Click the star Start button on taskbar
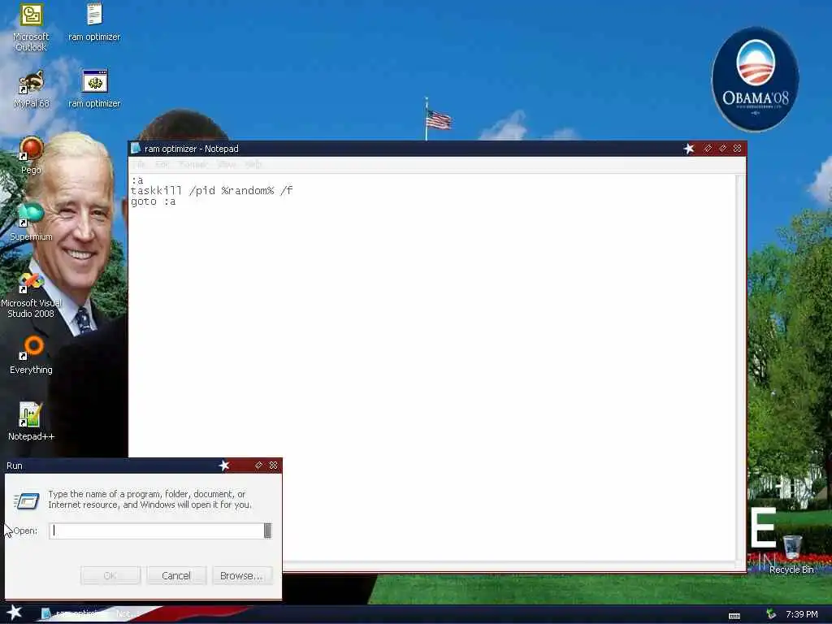Screen dimensions: 832x624 click(x=15, y=613)
